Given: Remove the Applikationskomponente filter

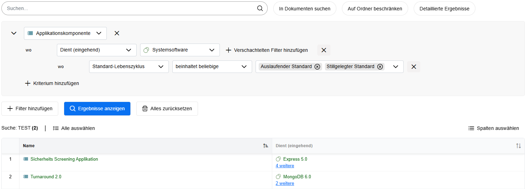Looking at the screenshot, I should pos(117,33).
